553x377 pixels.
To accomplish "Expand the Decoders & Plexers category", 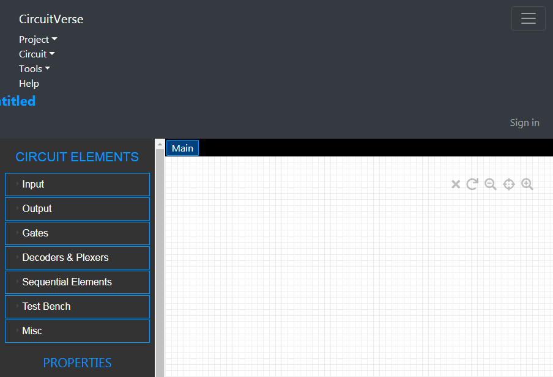I will [x=77, y=257].
